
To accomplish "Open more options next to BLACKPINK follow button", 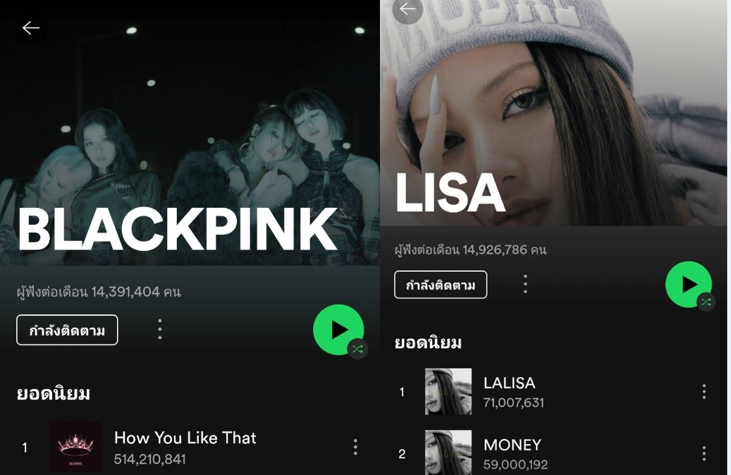I will tap(160, 329).
